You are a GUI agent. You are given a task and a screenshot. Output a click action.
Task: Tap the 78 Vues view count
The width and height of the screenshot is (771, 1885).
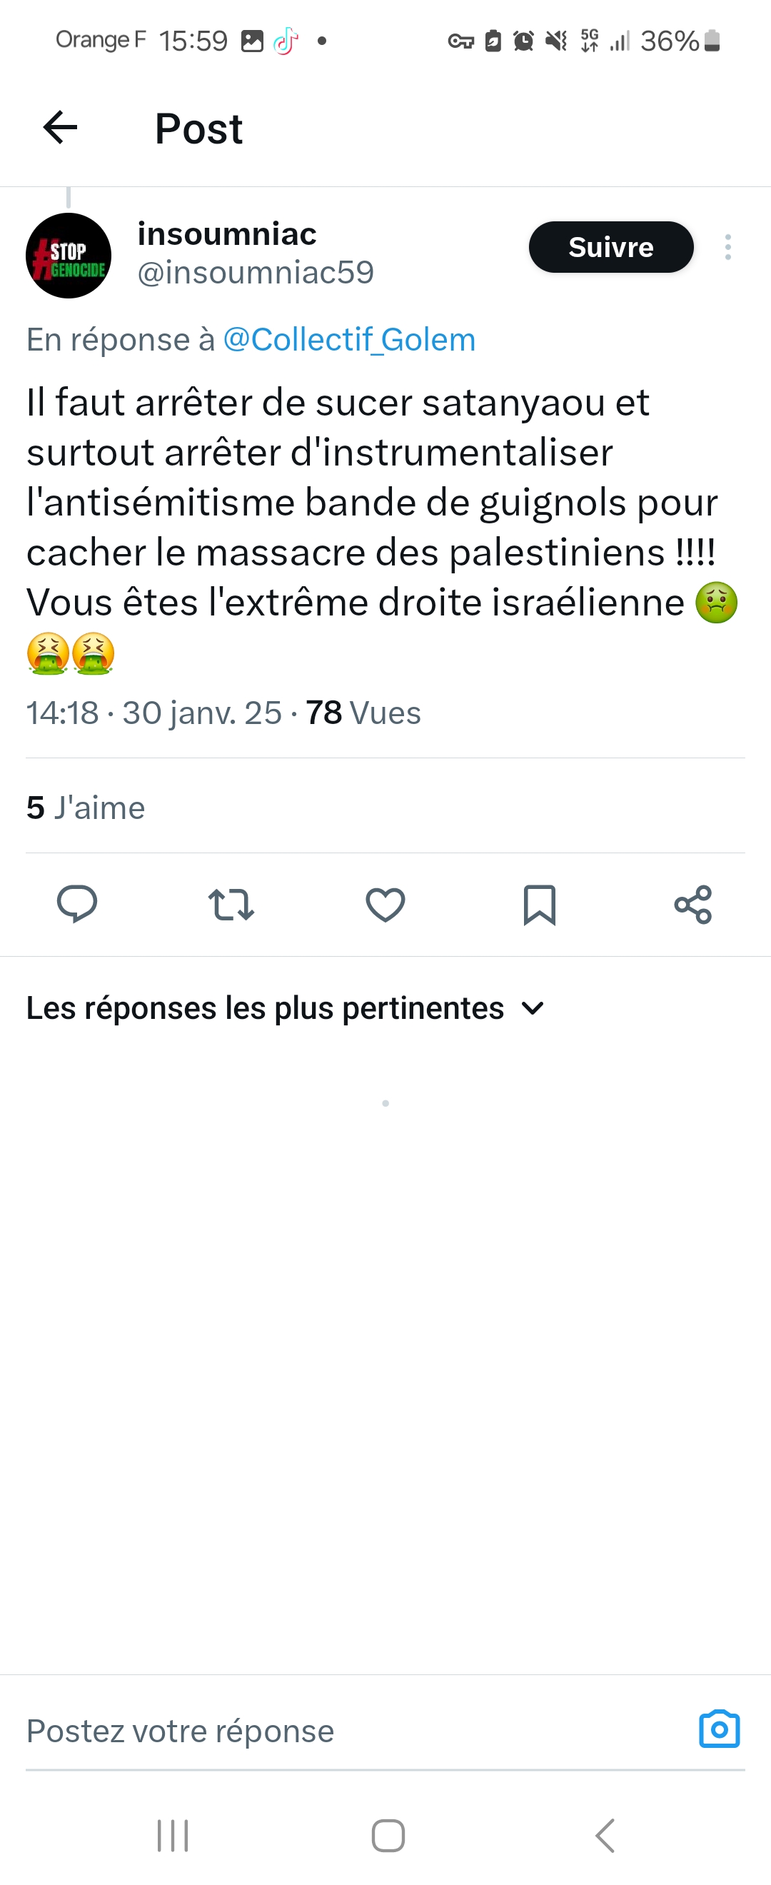[363, 713]
